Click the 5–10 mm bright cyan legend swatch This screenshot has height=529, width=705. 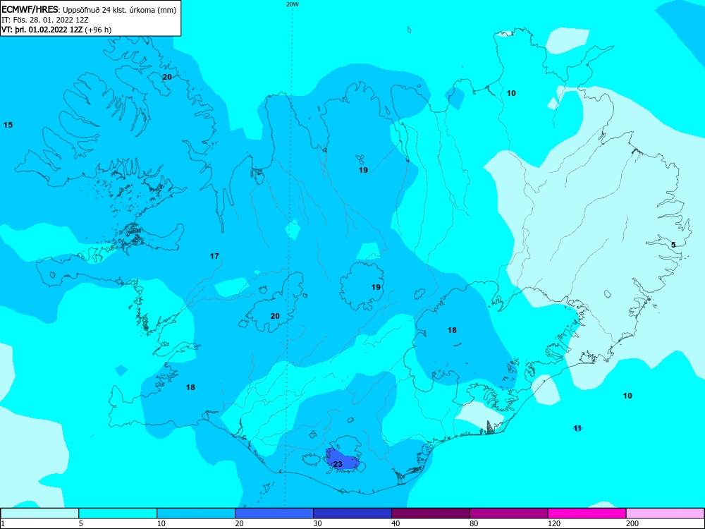click(x=118, y=513)
